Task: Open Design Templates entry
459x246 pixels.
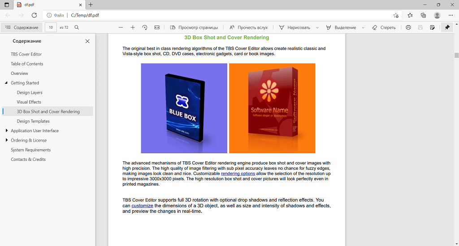Action: [33, 121]
